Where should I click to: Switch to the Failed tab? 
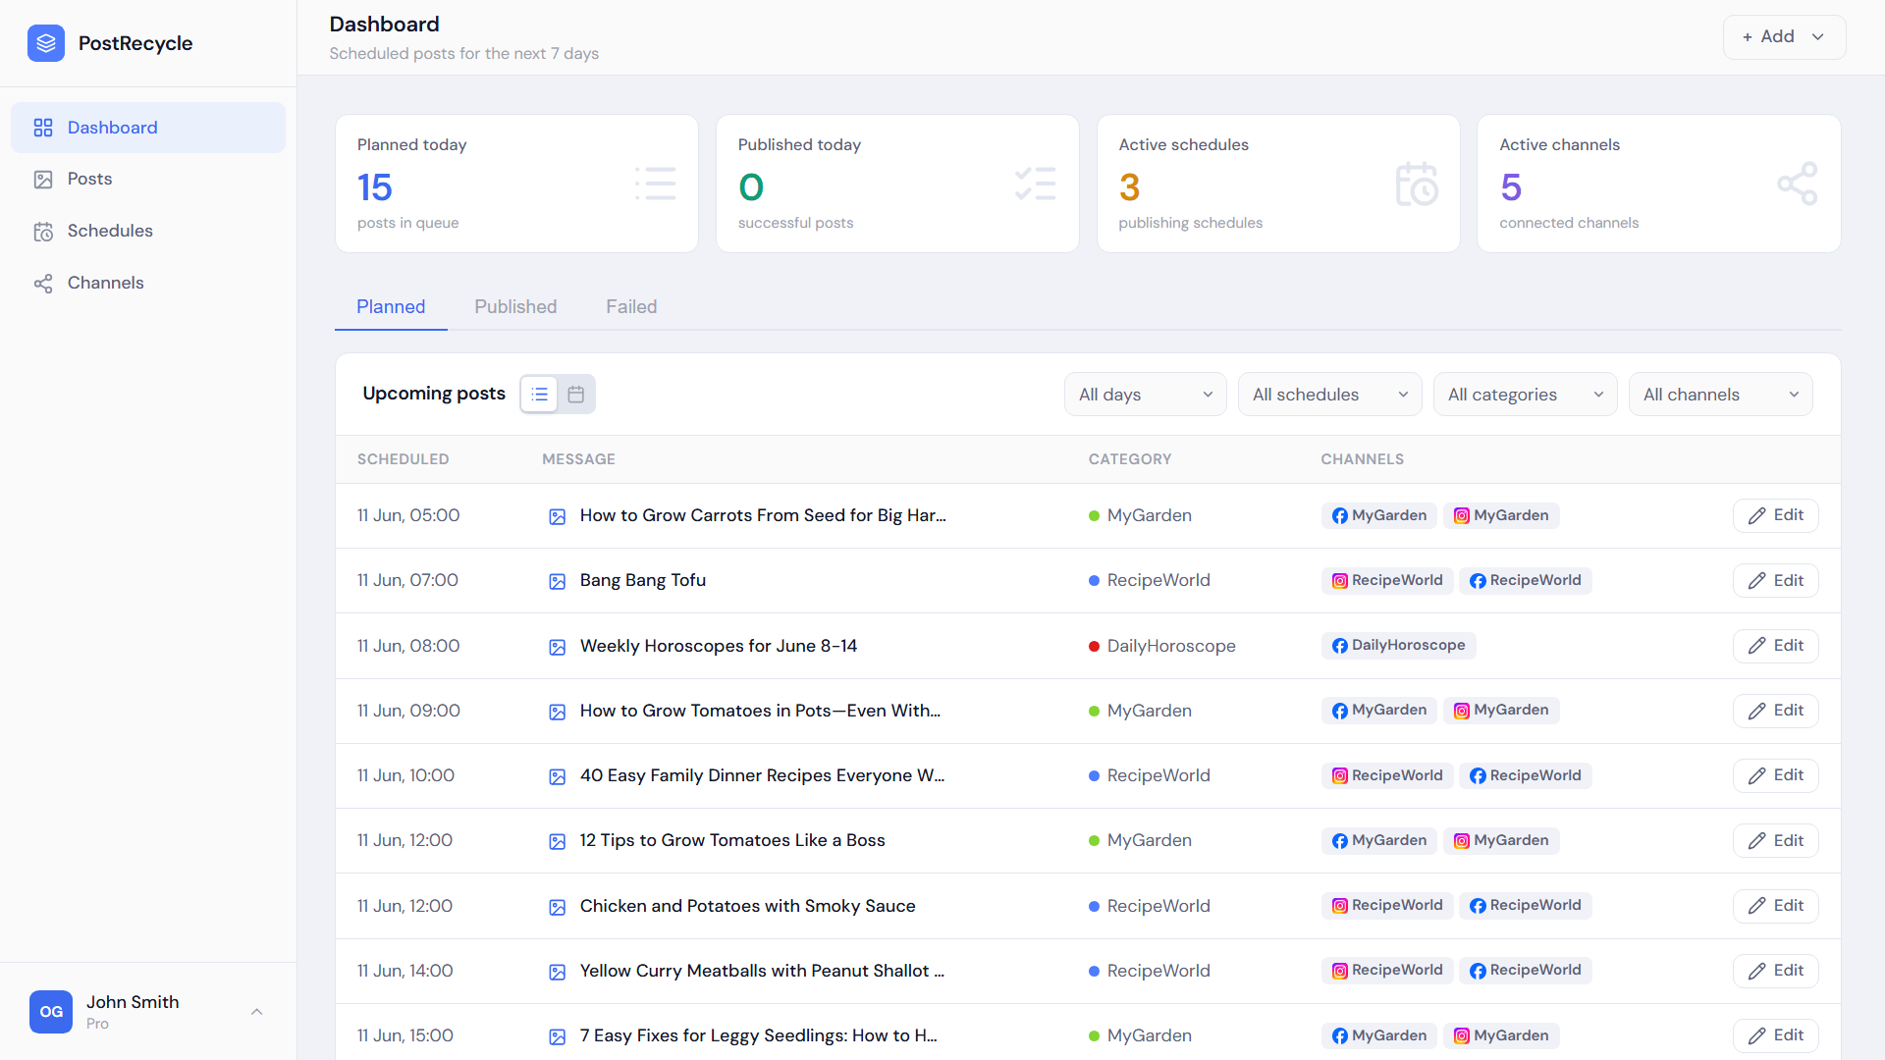click(x=631, y=306)
